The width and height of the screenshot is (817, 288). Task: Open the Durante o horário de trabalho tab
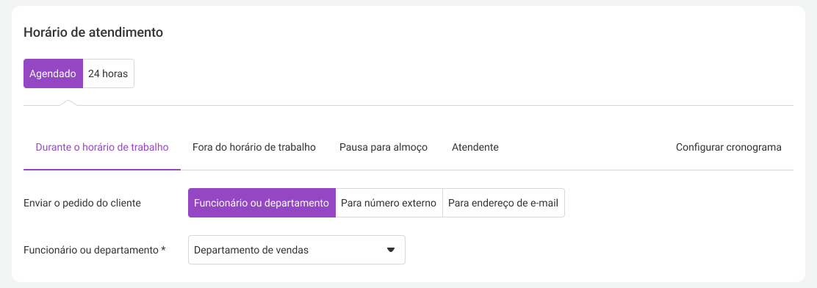(102, 148)
